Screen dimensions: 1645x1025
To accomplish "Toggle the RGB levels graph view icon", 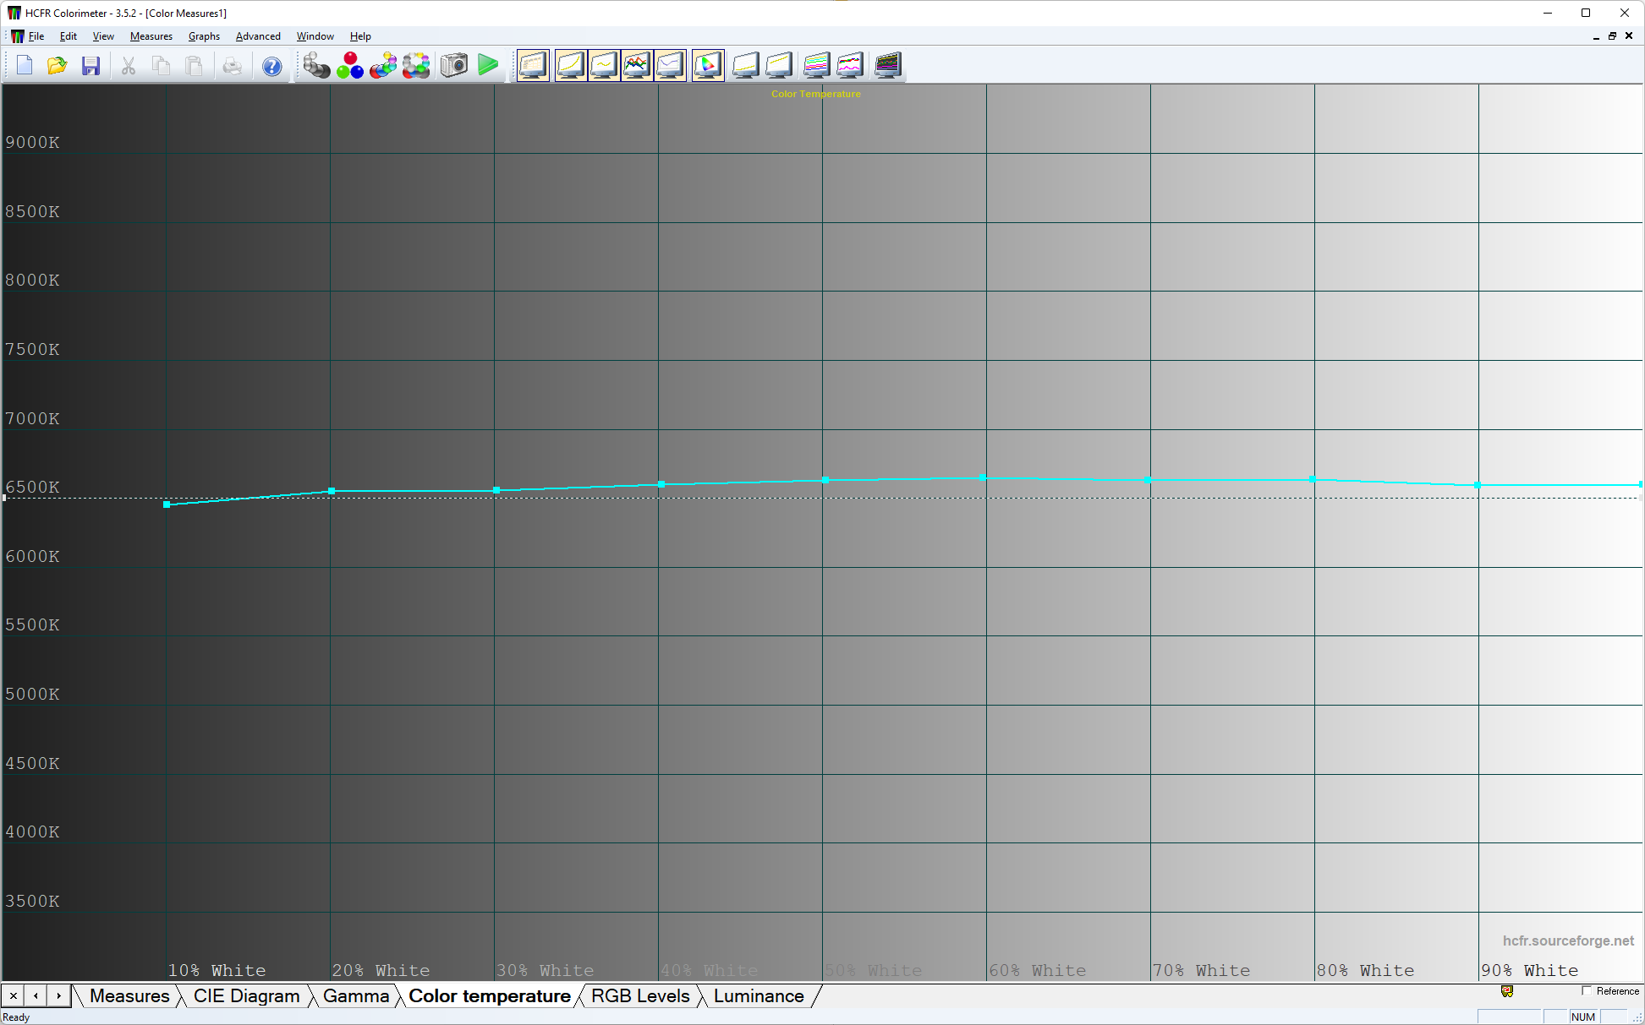I will pos(637,65).
